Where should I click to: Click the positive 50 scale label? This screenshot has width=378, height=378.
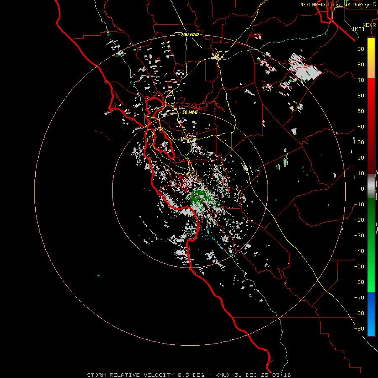361,111
